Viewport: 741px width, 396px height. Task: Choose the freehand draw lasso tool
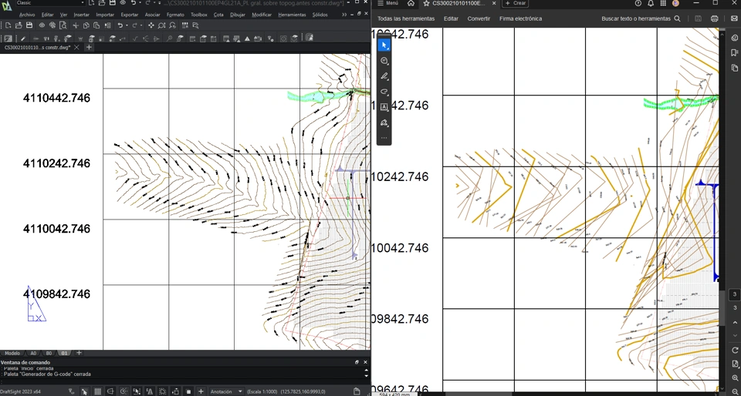[384, 92]
